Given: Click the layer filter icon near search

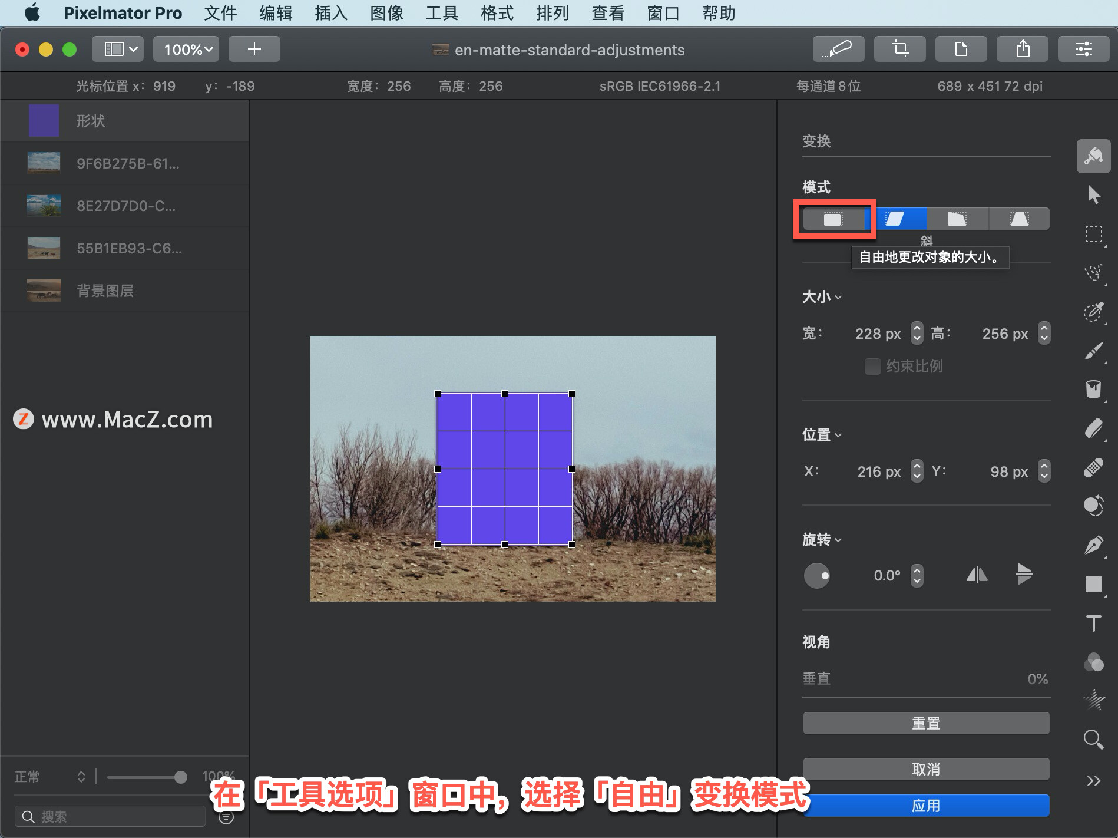Looking at the screenshot, I should [226, 817].
